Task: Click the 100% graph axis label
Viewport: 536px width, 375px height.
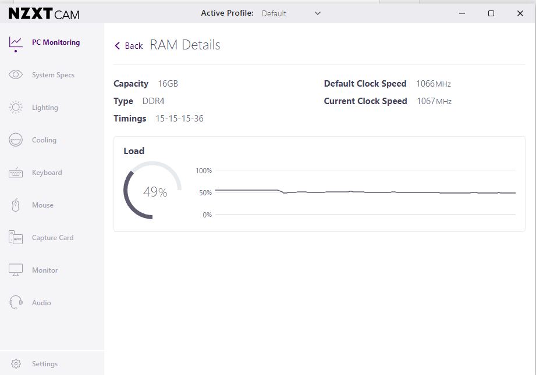Action: click(204, 170)
